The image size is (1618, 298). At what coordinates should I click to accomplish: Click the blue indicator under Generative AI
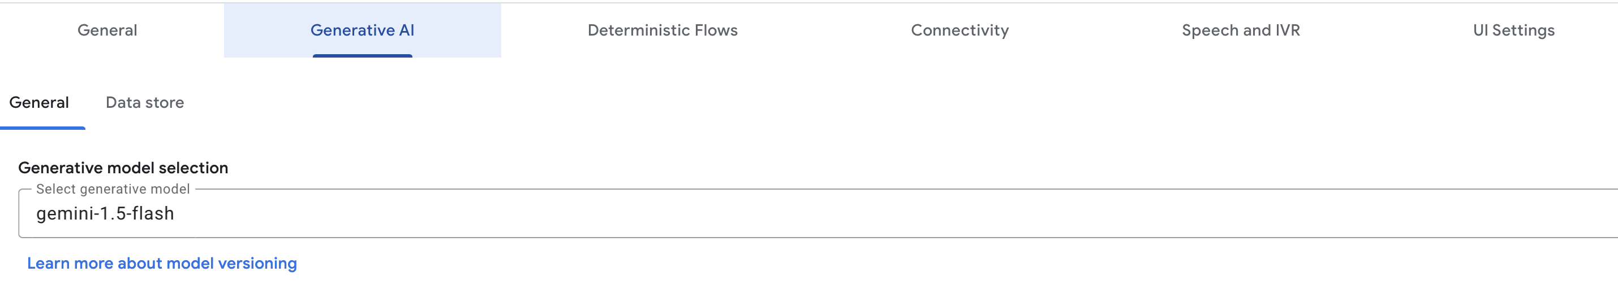pyautogui.click(x=363, y=56)
